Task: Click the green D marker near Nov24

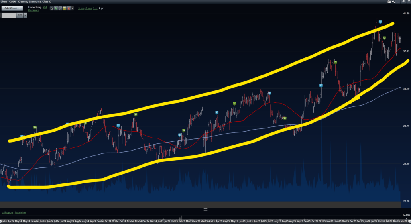Action: [136, 115]
